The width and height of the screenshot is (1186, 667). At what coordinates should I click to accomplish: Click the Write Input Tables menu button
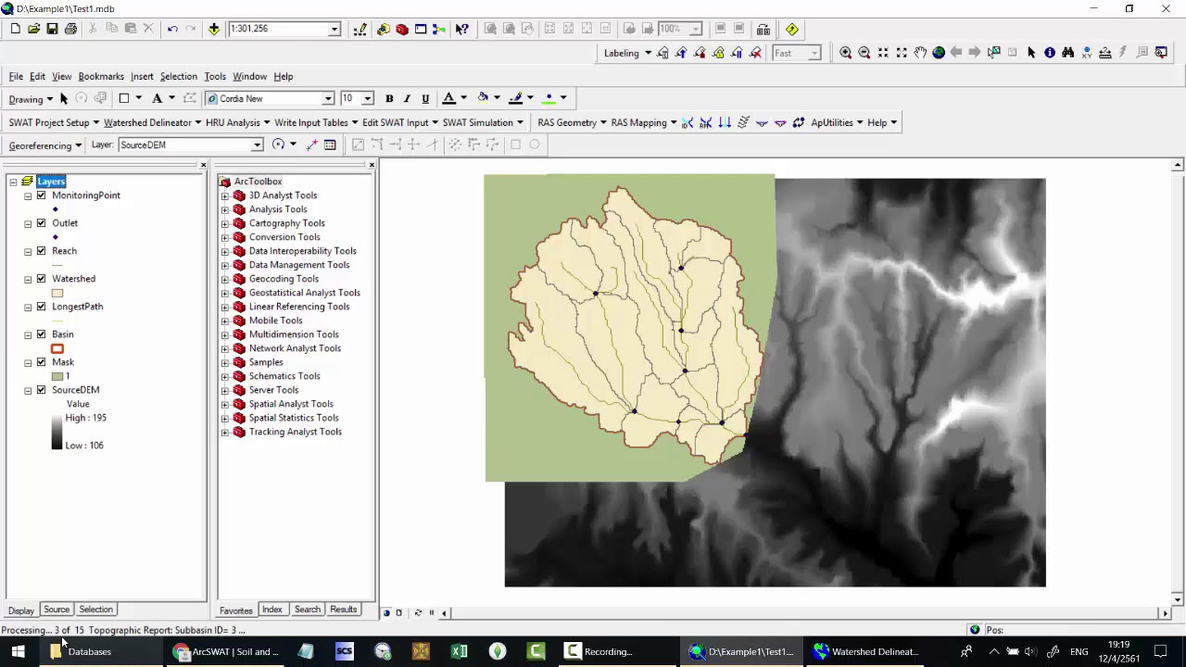[x=316, y=122]
